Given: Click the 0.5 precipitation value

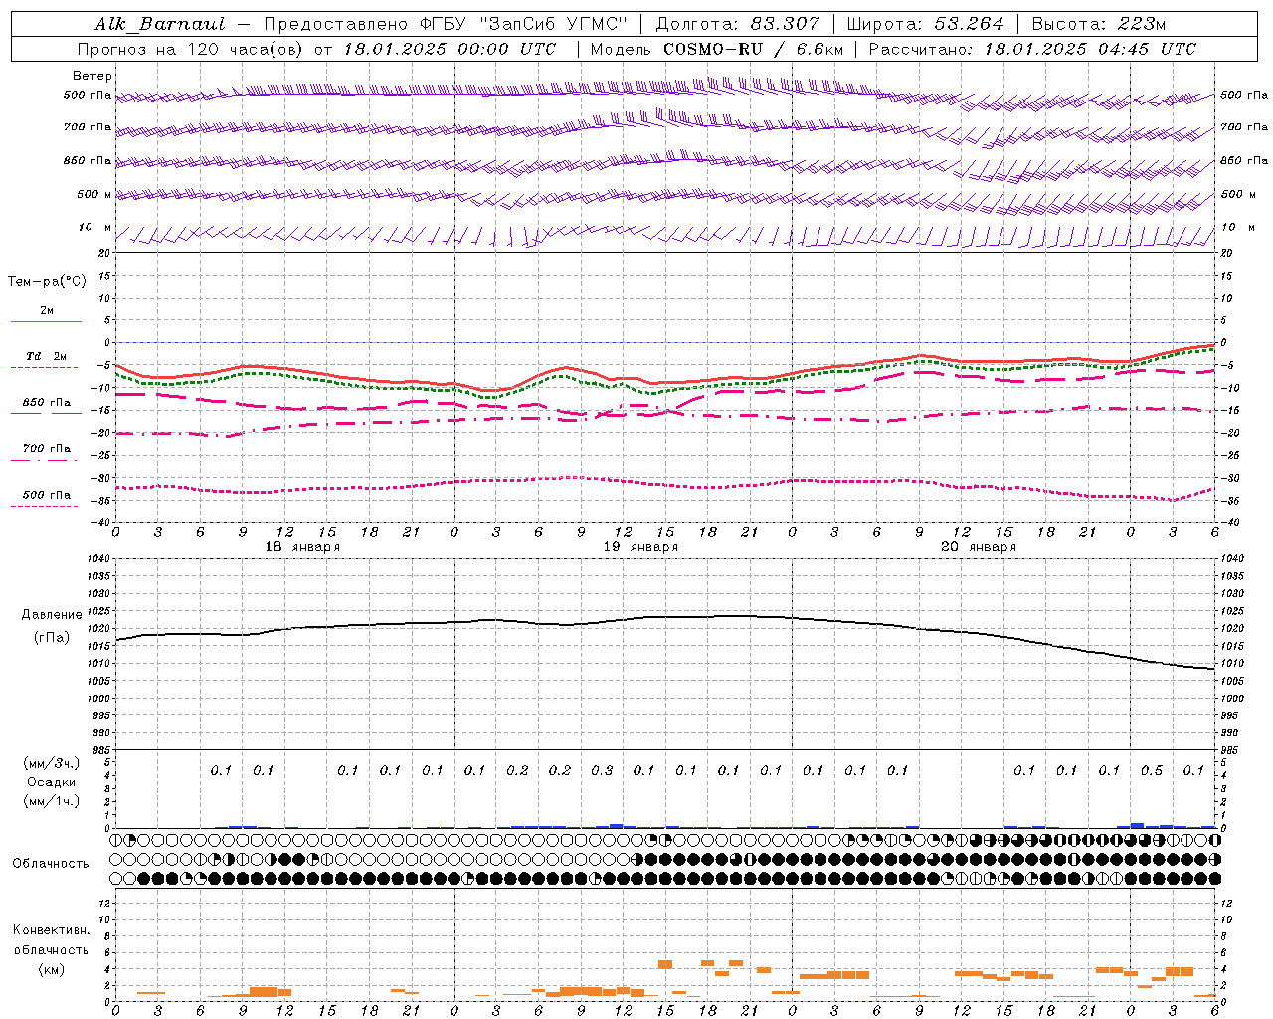Looking at the screenshot, I should coord(1152,771).
